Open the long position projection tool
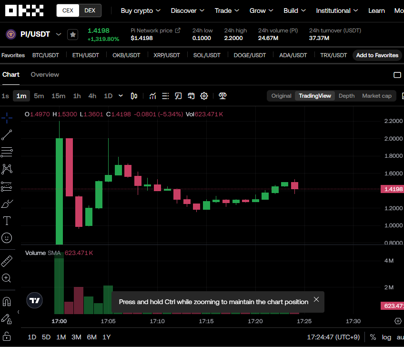Viewport: 404px width, 347px height. coord(7,186)
